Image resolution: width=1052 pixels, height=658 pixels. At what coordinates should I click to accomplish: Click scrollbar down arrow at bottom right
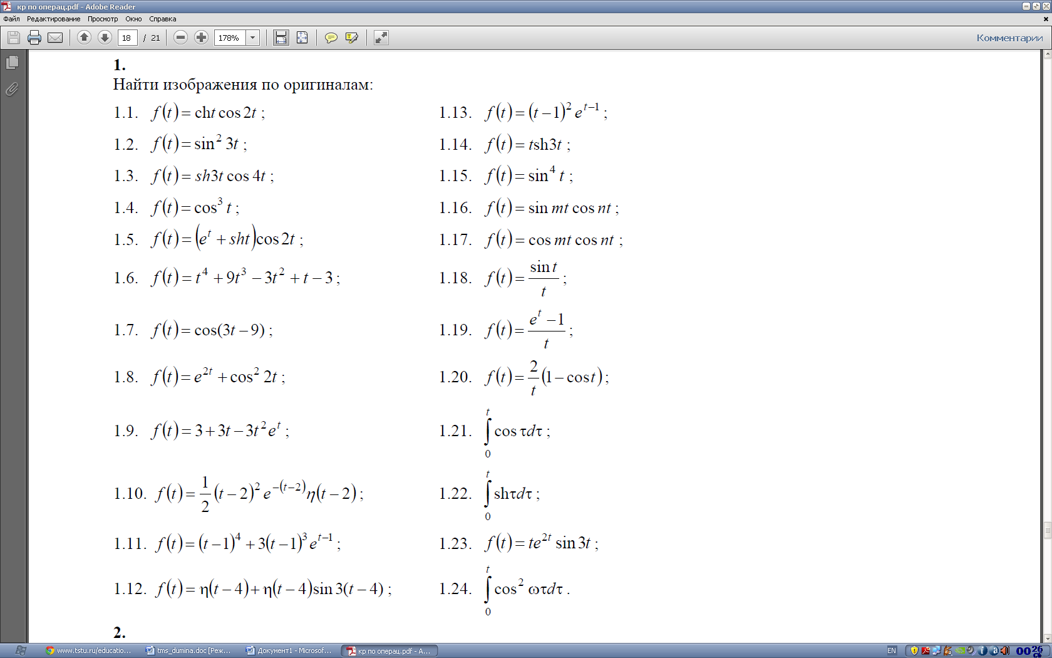click(x=1047, y=638)
